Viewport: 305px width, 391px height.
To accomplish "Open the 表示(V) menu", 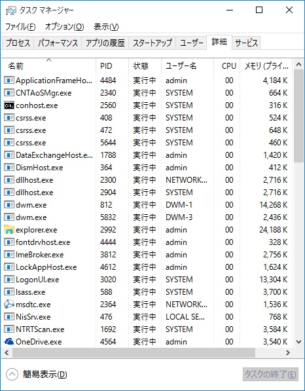I will pyautogui.click(x=106, y=27).
